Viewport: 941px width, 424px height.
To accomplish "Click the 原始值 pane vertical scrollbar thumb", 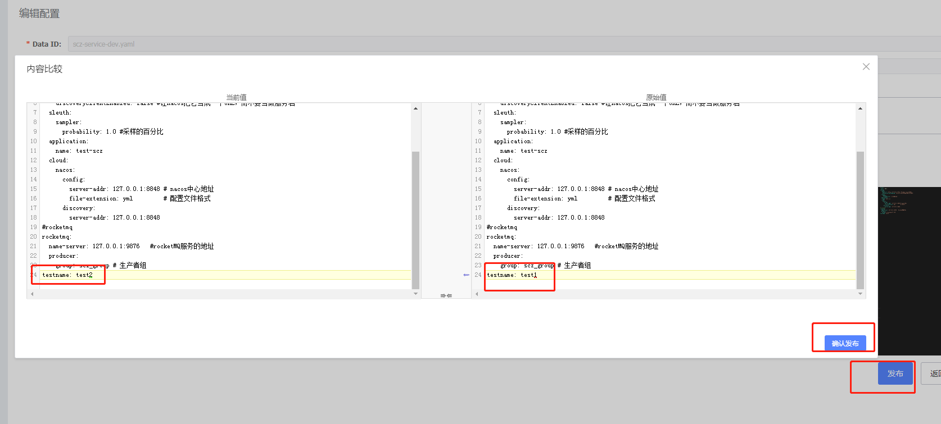I will coord(860,220).
